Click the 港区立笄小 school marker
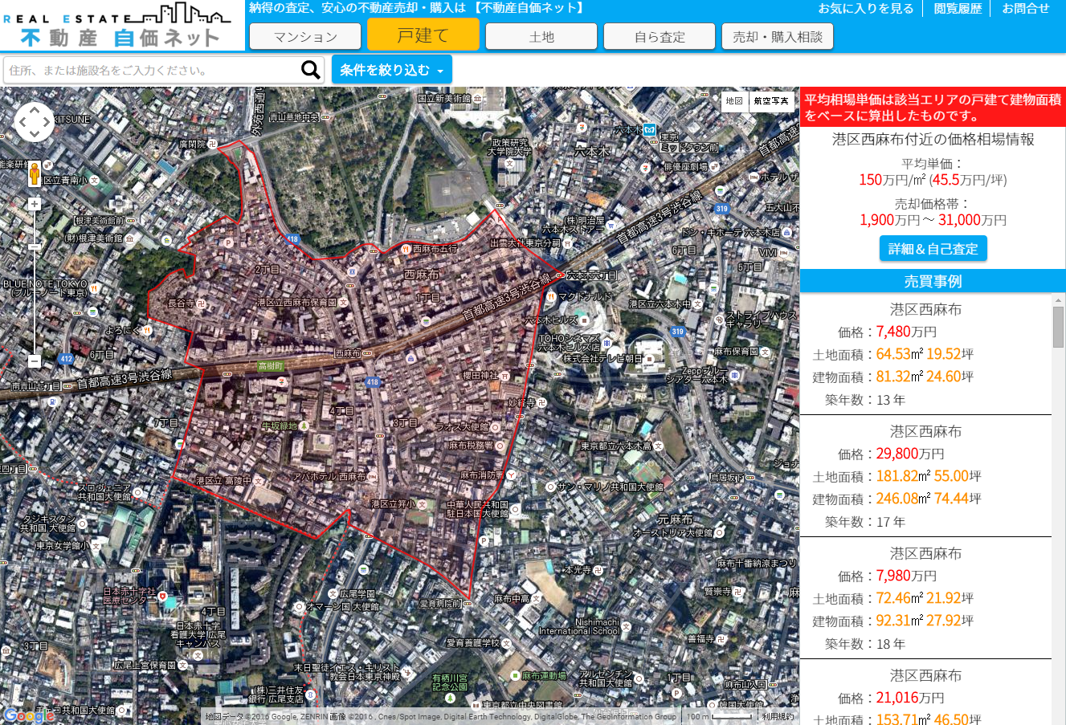The image size is (1066, 725). point(423,504)
